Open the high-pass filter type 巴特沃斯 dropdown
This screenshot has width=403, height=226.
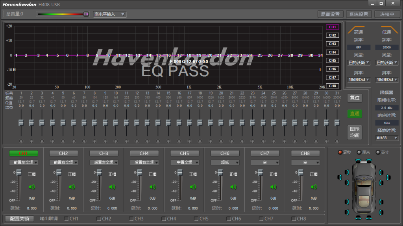[359, 62]
